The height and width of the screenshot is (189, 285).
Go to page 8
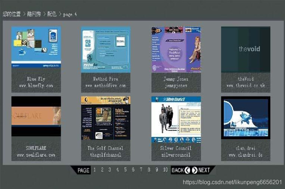[x=149, y=170]
